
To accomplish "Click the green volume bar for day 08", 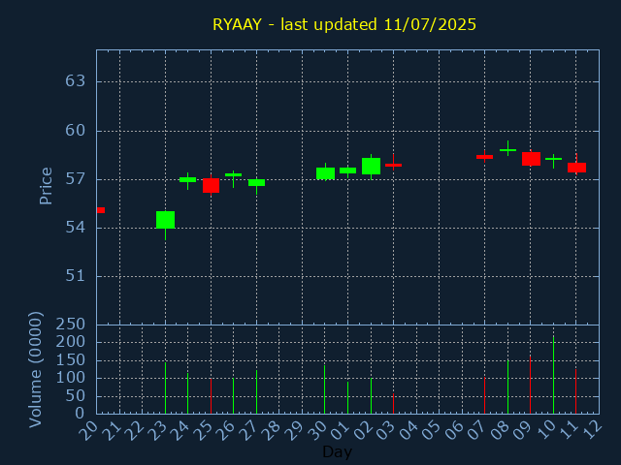I will point(508,387).
